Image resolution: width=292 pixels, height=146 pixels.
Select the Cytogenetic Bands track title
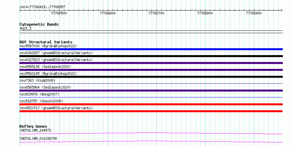[39, 24]
